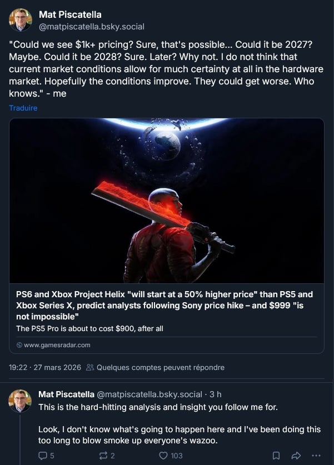Click the people icon beside reply restrictions
This screenshot has width=334, height=465.
click(x=90, y=367)
